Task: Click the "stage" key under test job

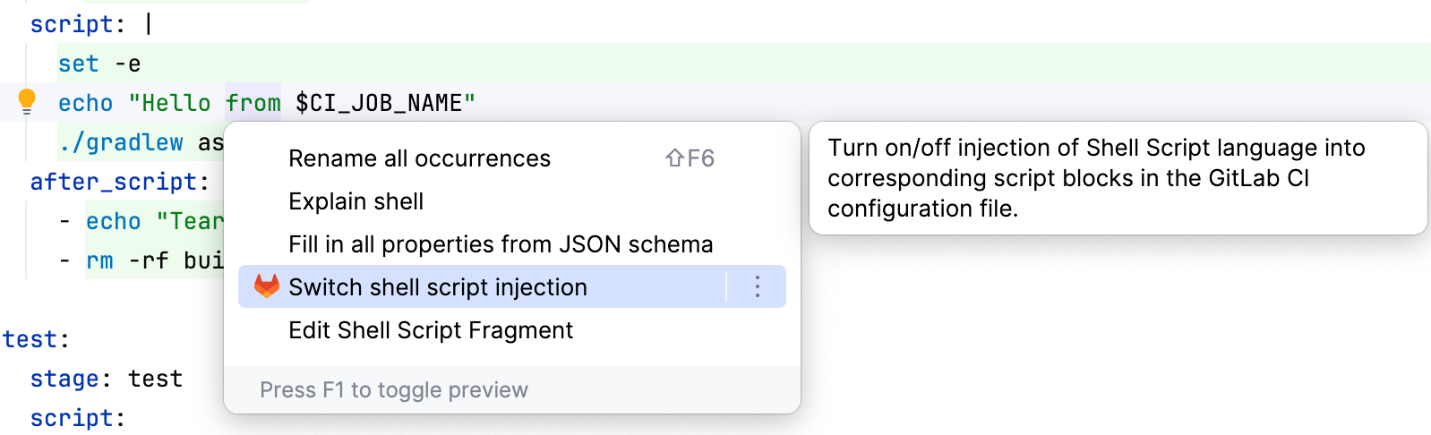Action: (x=64, y=380)
